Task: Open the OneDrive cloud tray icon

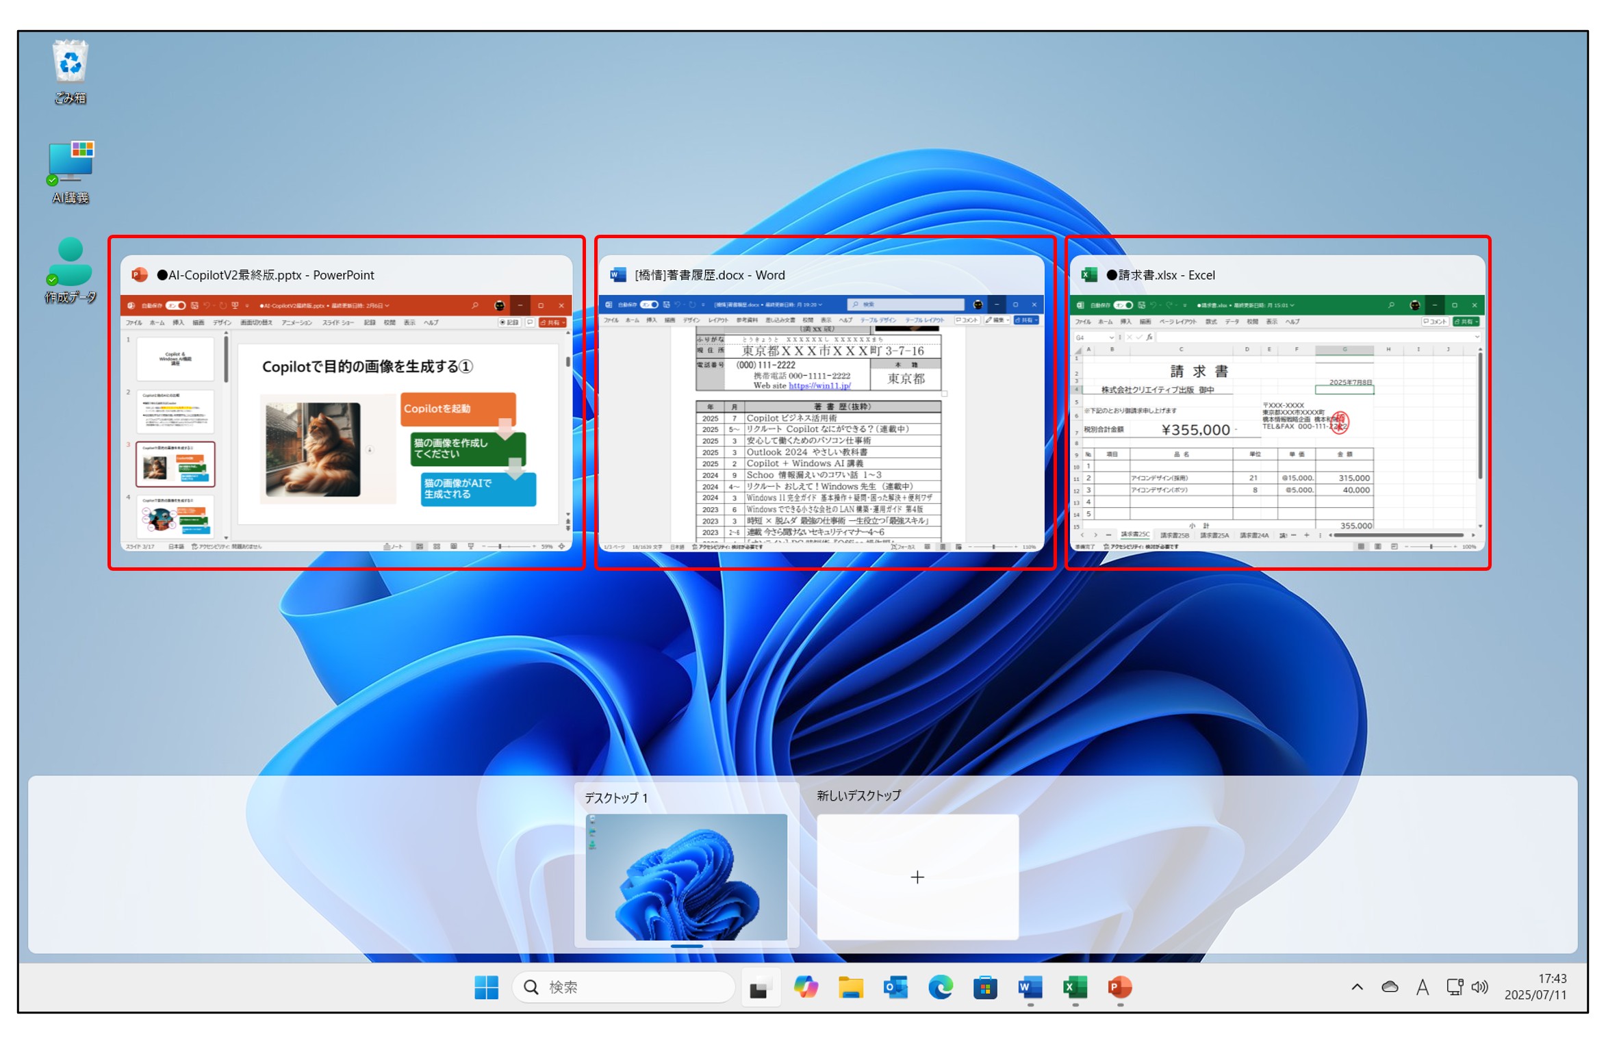Action: (x=1390, y=987)
